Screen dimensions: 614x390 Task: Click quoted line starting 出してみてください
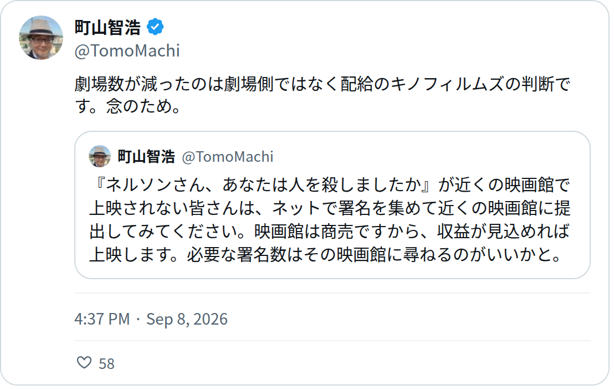[329, 232]
